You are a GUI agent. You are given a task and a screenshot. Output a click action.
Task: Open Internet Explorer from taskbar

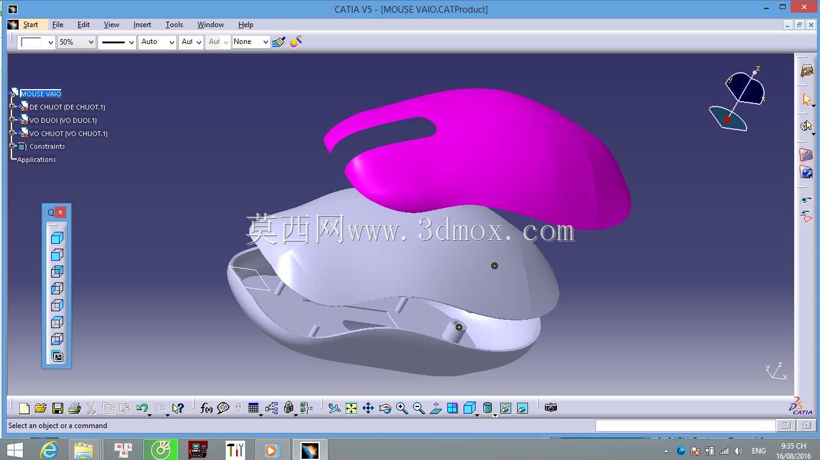click(x=48, y=450)
